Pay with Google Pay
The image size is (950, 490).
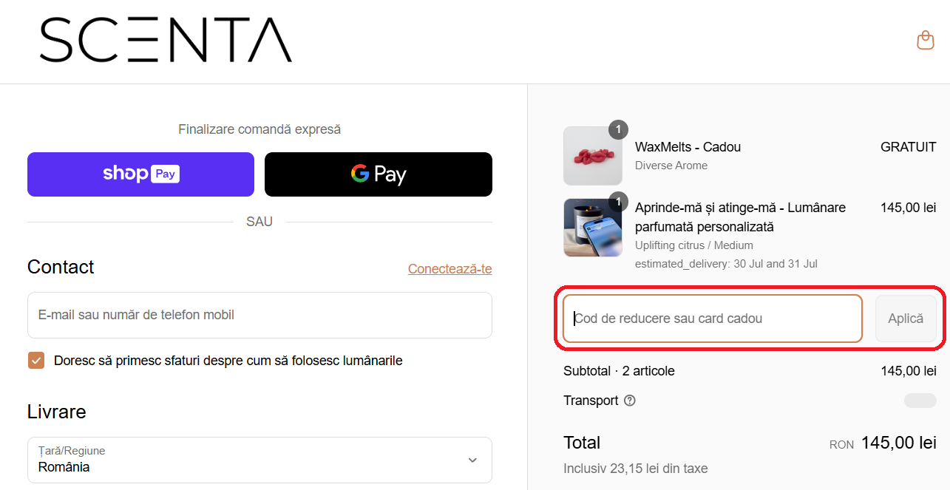tap(379, 174)
